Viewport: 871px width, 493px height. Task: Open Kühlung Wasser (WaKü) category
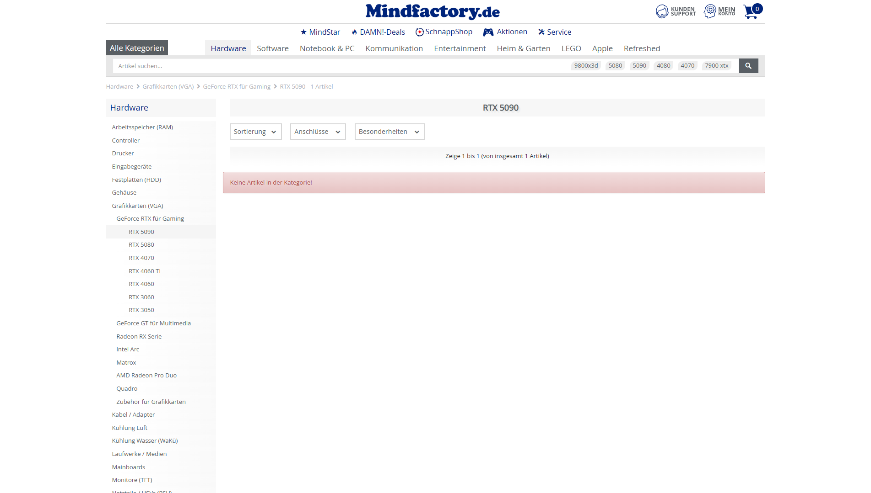click(145, 441)
